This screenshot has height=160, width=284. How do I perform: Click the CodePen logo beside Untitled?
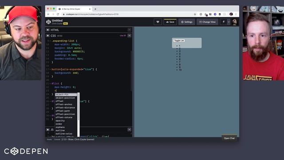[48, 22]
